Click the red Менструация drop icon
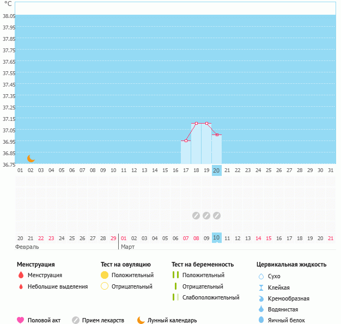The height and width of the screenshot is (324, 341). click(x=21, y=276)
